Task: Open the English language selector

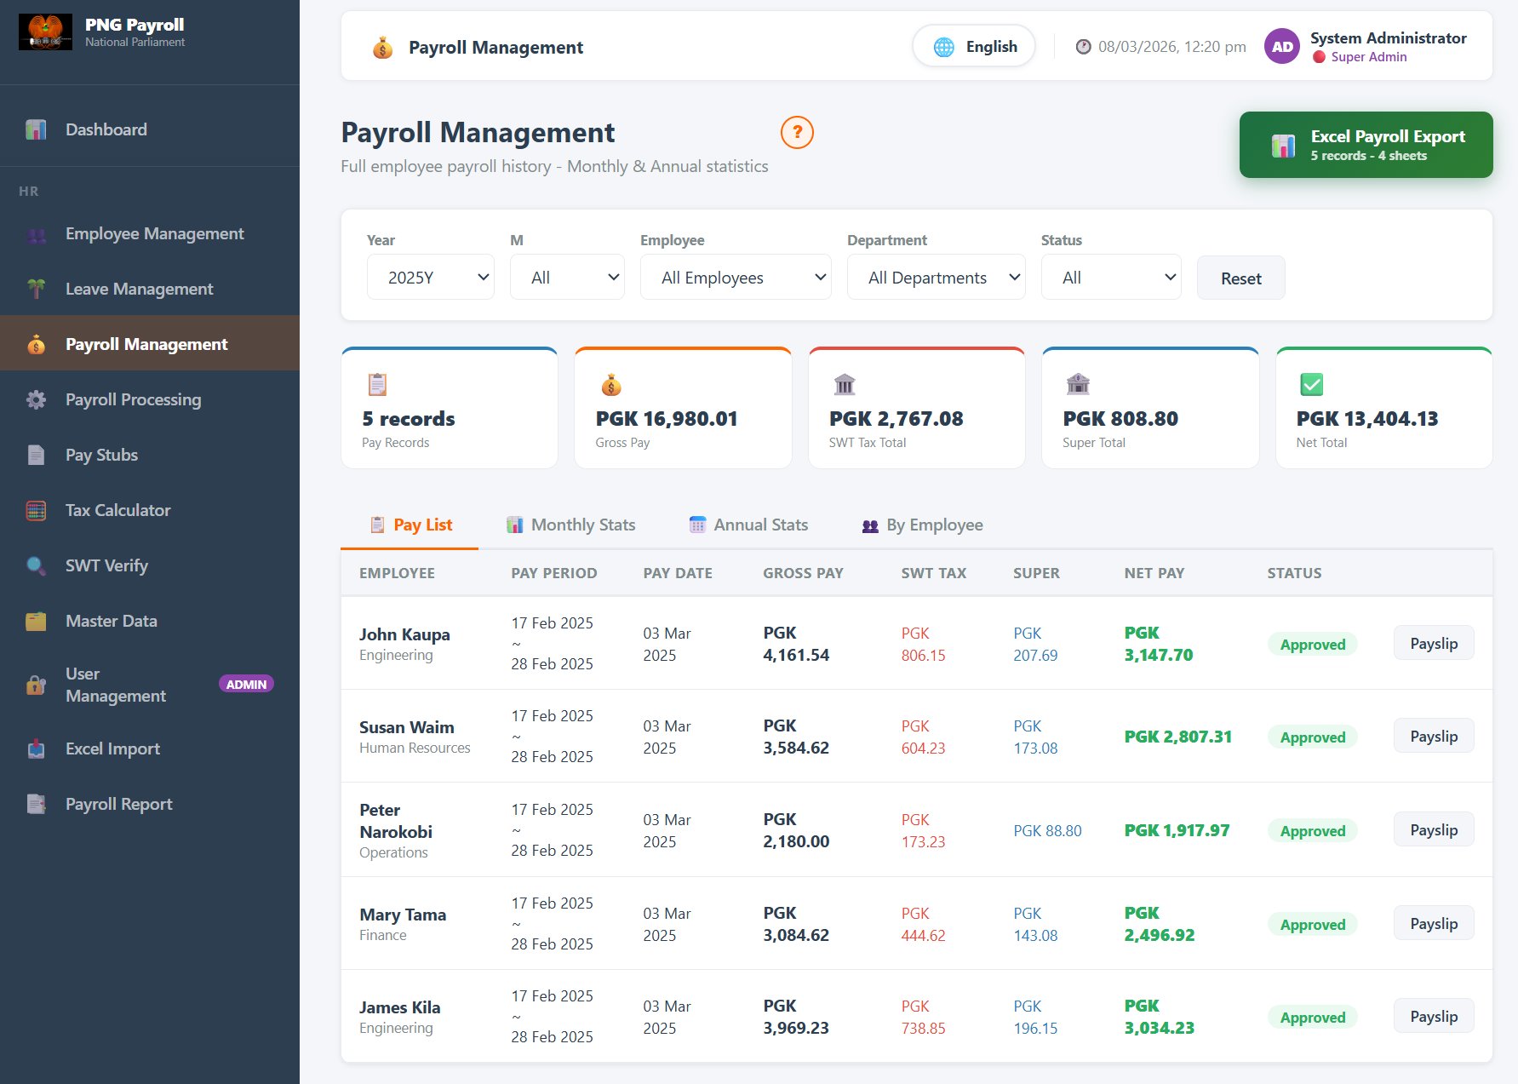Action: (x=974, y=47)
